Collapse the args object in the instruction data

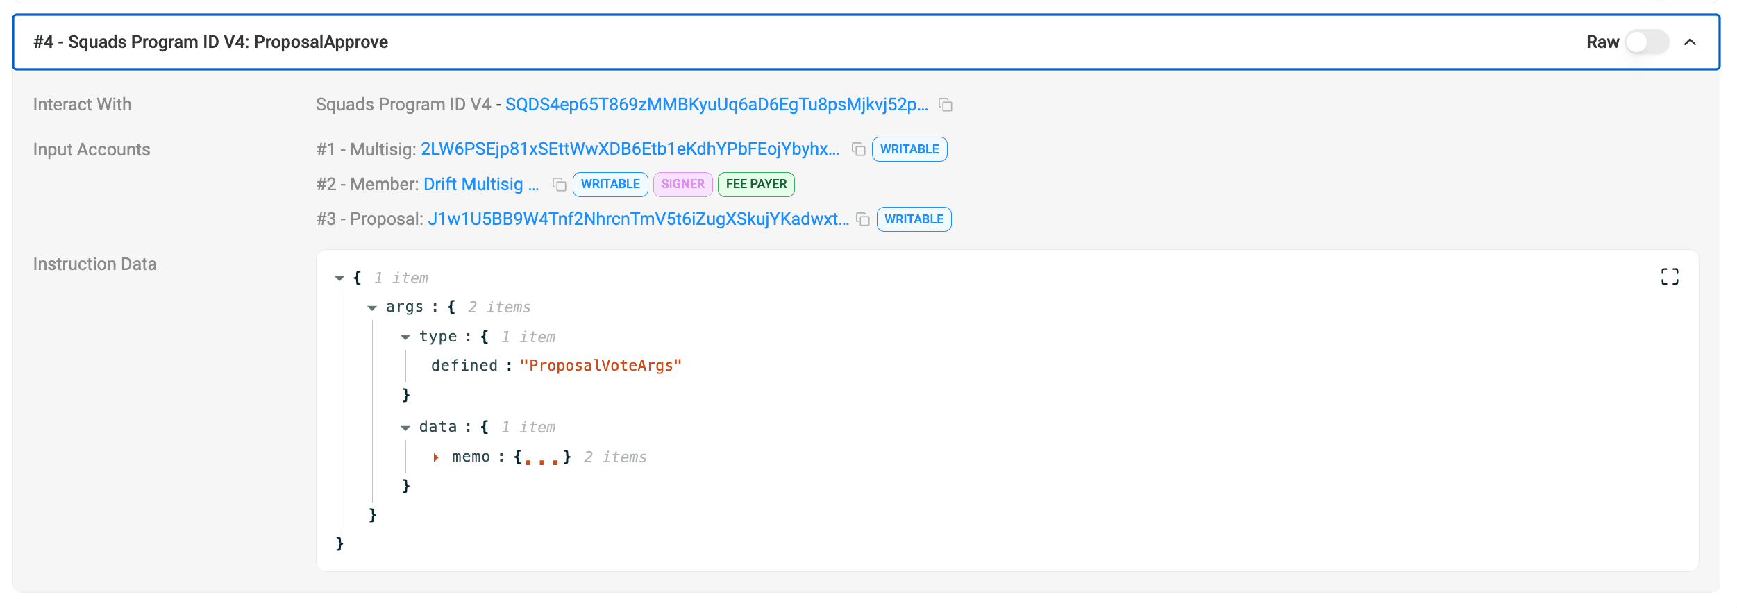[373, 306]
